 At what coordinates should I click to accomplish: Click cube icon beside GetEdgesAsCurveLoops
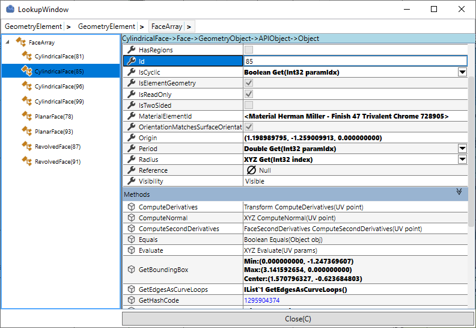coord(131,289)
